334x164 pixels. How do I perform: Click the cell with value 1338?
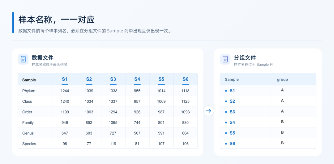pos(113,91)
